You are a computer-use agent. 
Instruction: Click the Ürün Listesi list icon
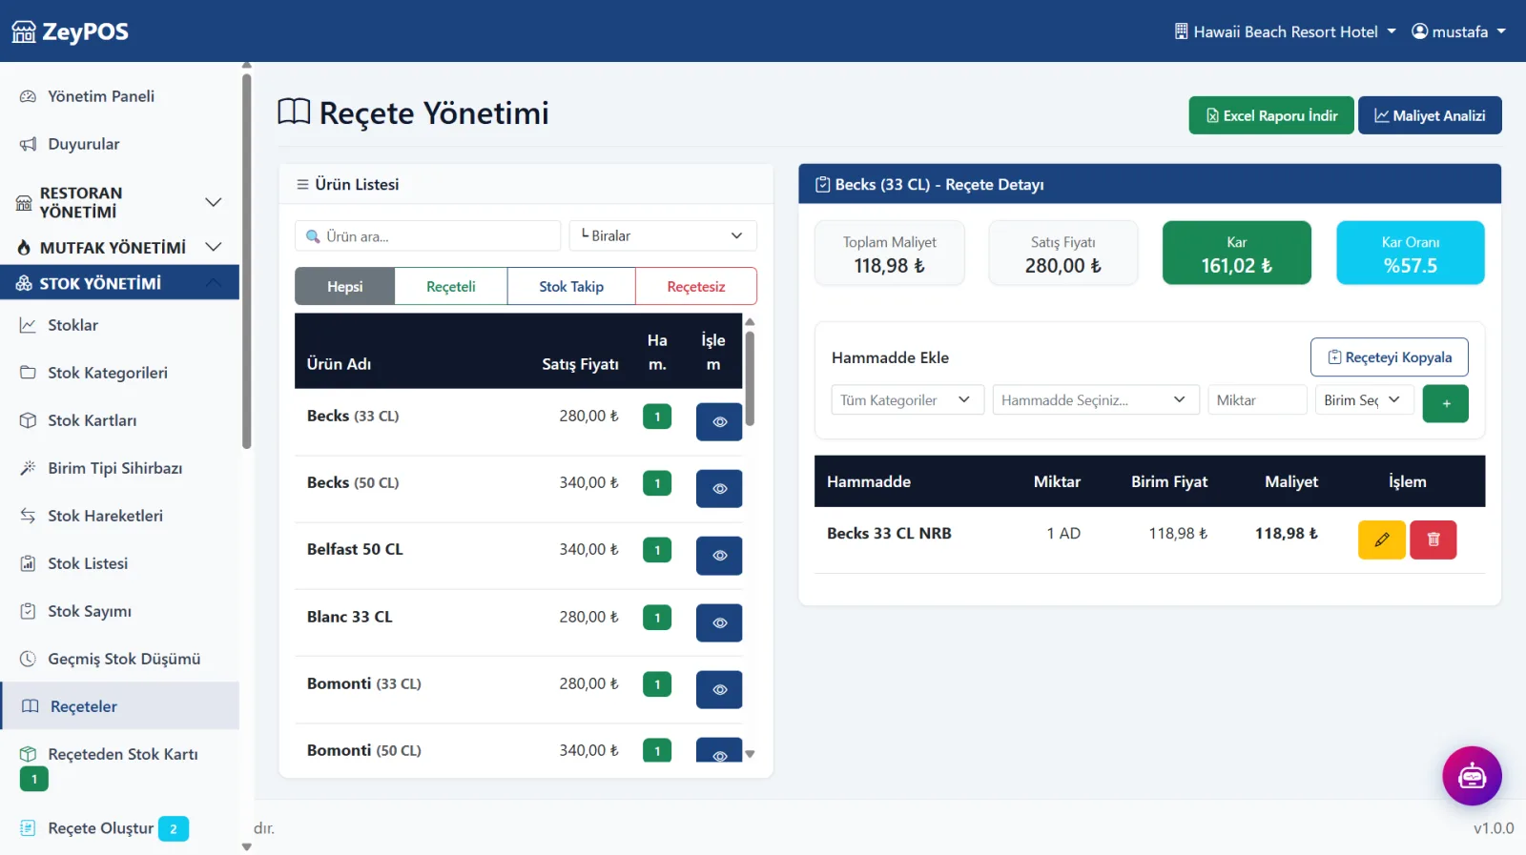point(302,185)
